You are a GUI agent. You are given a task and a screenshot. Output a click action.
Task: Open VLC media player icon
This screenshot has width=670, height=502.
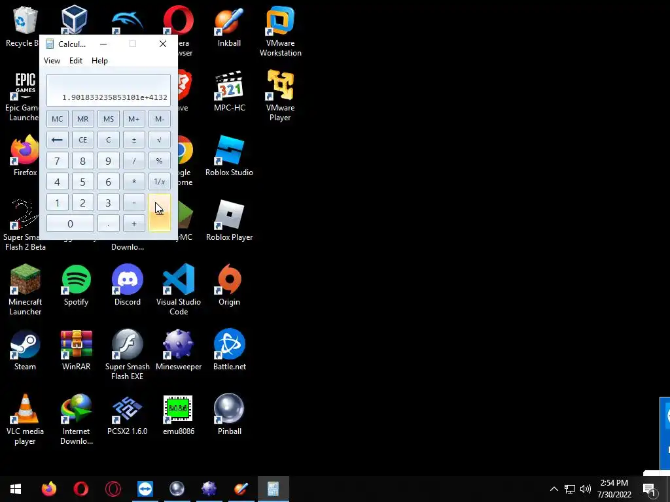click(x=26, y=420)
